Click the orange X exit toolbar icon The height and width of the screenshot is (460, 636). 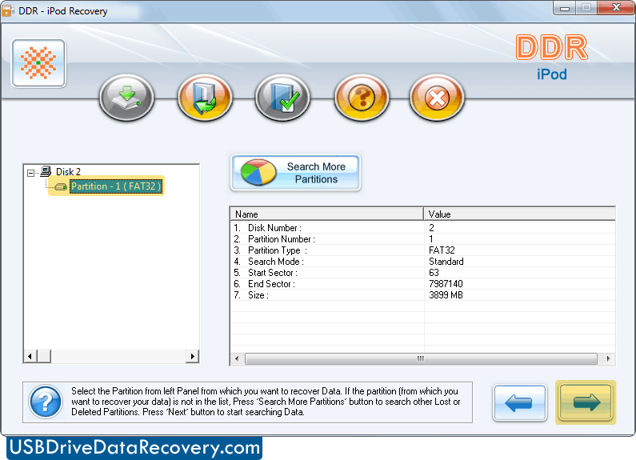pyautogui.click(x=437, y=98)
